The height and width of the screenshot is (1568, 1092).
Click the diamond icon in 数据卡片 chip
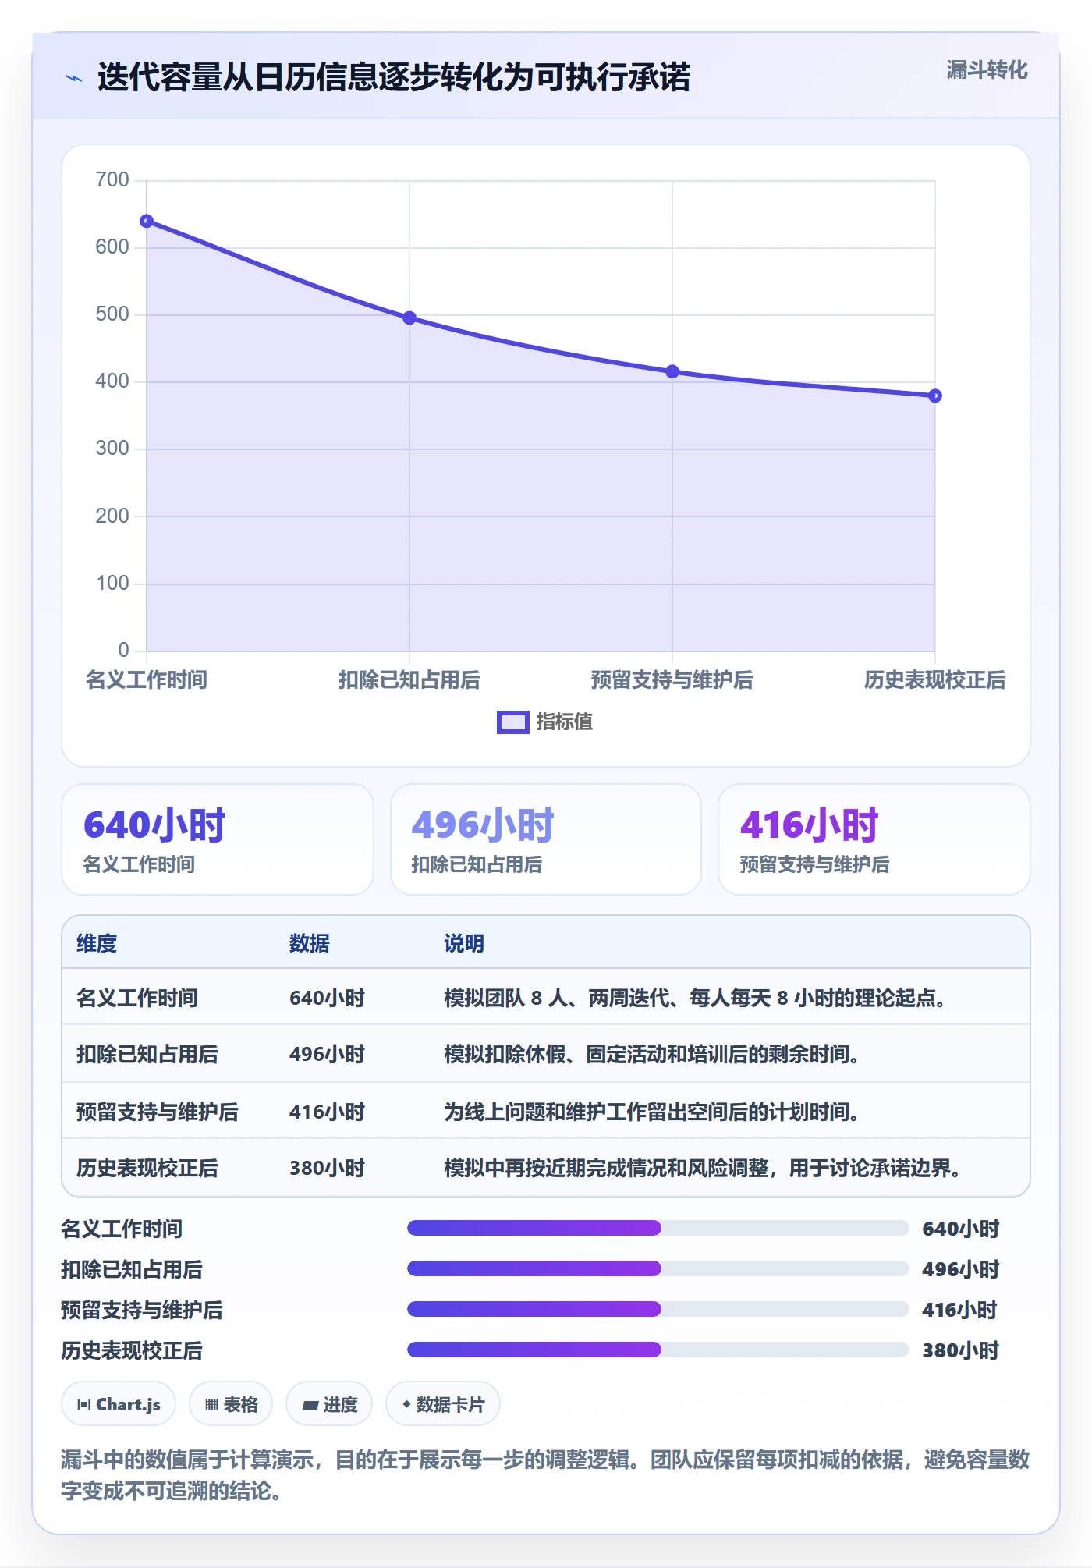[406, 1404]
